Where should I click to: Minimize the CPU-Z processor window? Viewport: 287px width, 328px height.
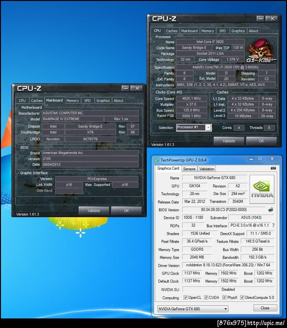coord(261,18)
